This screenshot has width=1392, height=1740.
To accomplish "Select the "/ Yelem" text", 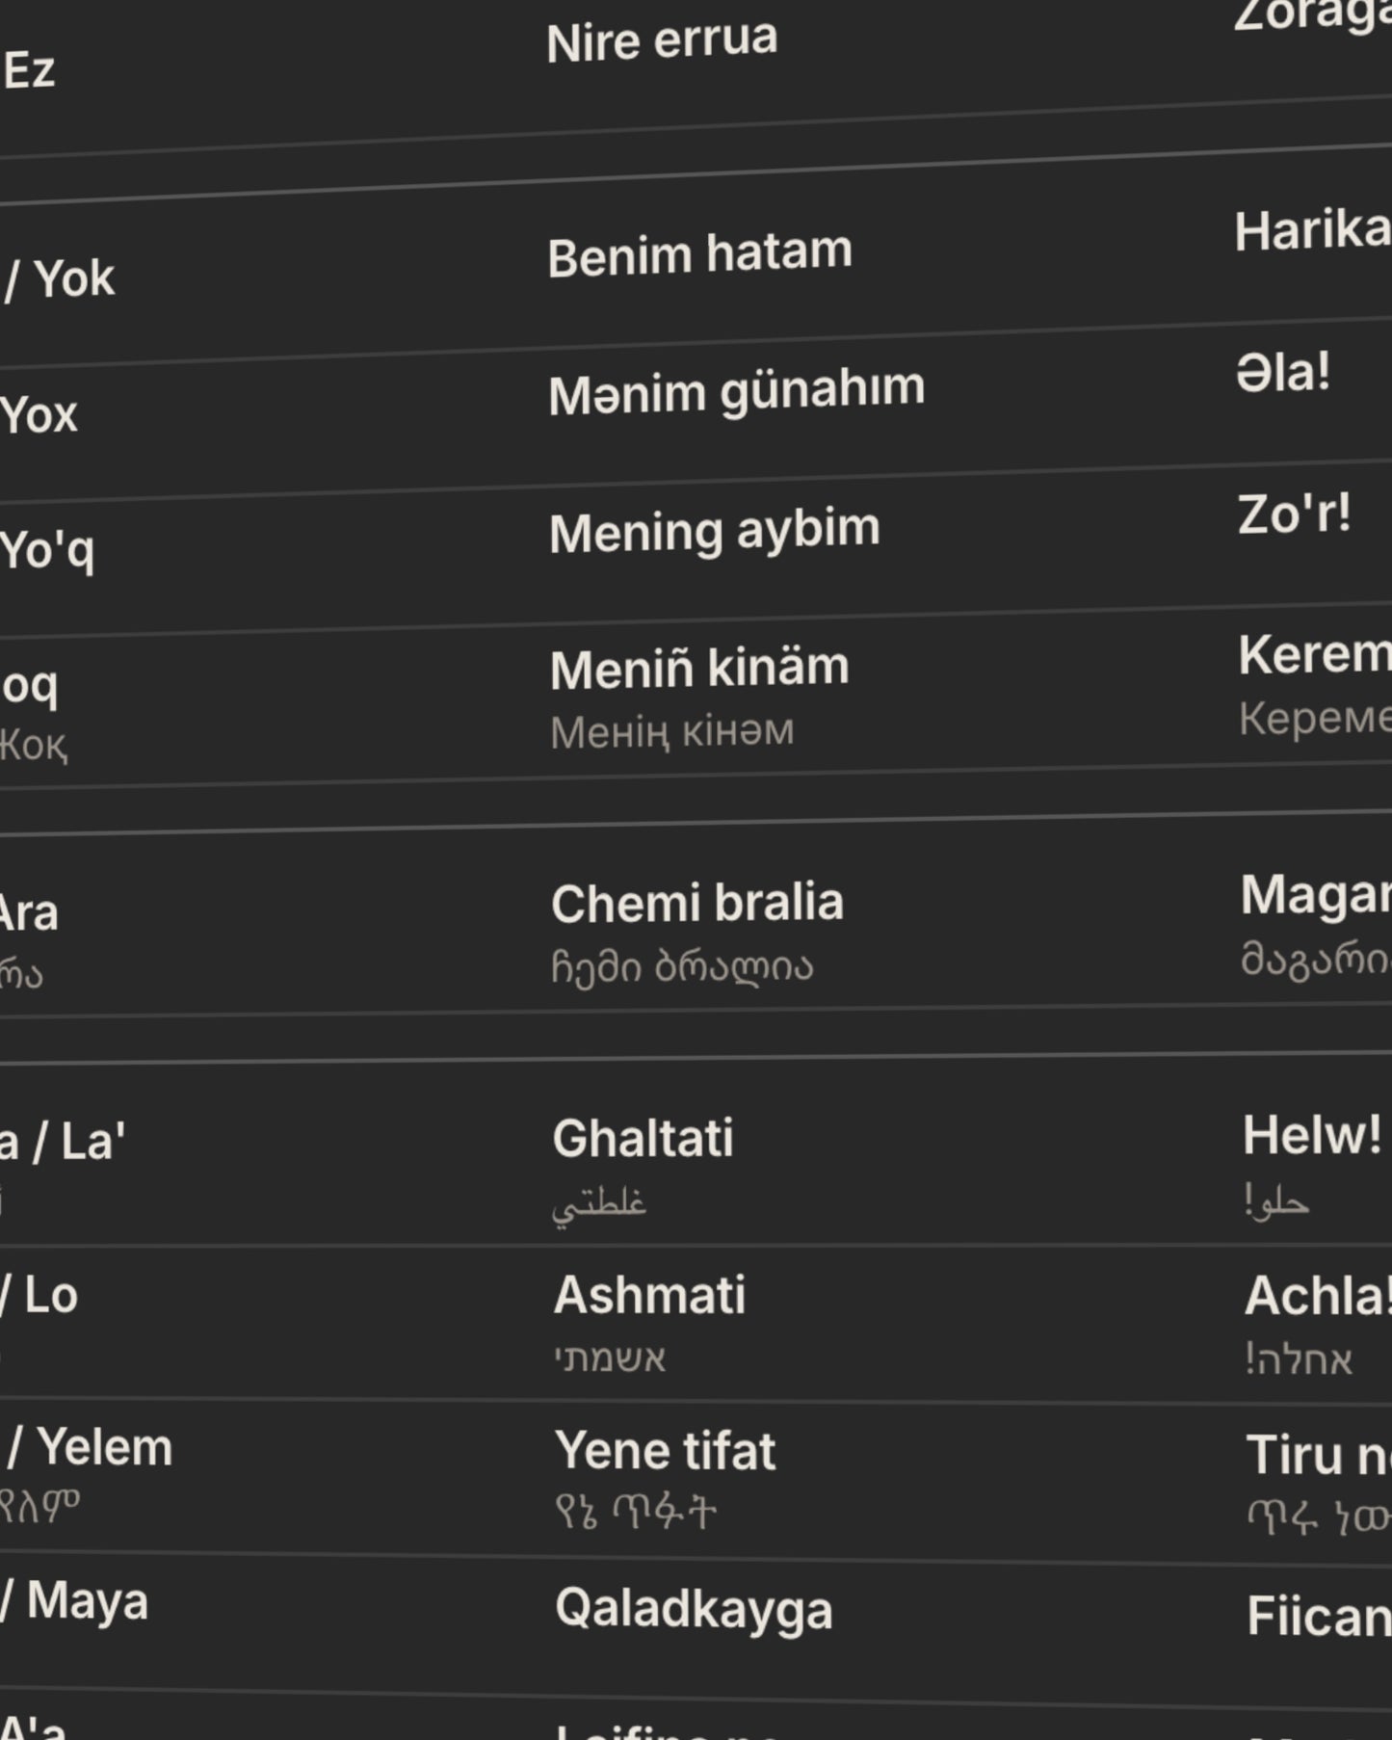I will pos(89,1447).
